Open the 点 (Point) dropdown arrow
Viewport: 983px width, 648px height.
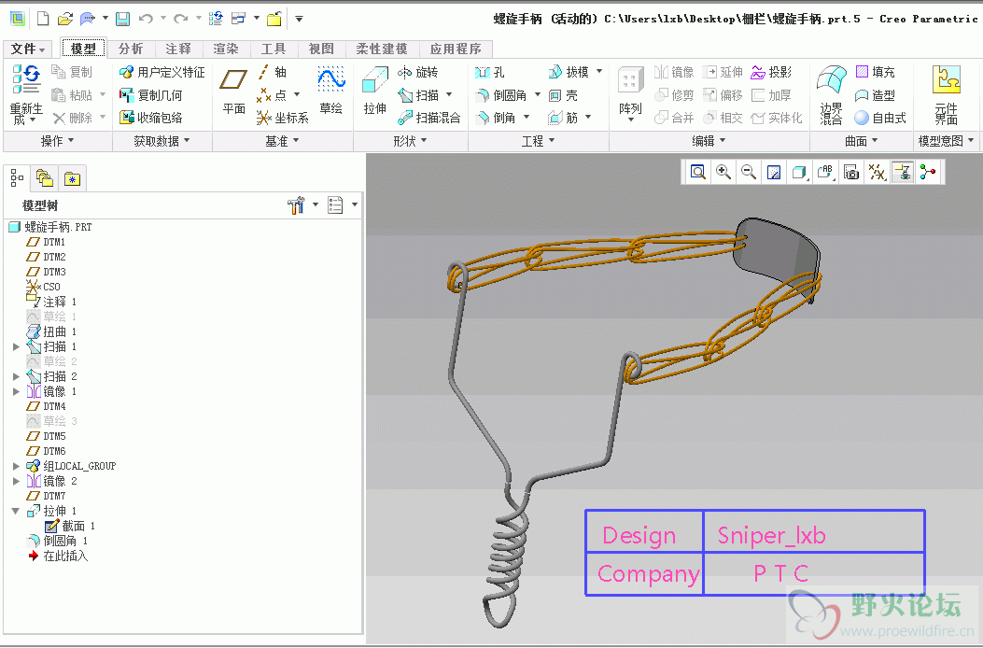(297, 94)
